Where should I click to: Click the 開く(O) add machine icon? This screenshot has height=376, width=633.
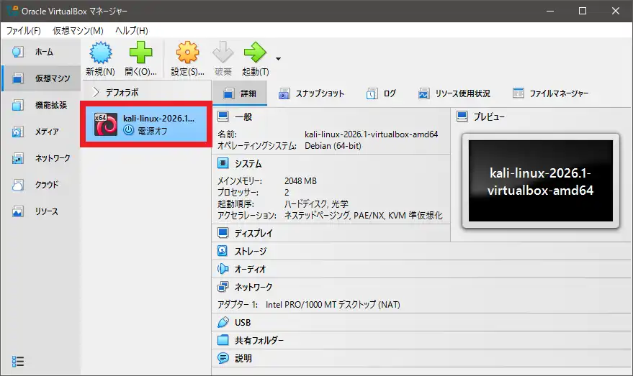coord(140,54)
